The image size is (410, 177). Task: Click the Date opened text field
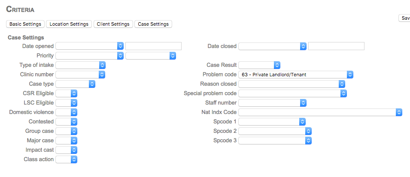153,46
